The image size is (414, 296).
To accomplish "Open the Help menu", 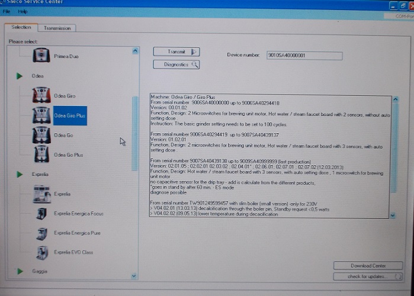I will 23,11.
